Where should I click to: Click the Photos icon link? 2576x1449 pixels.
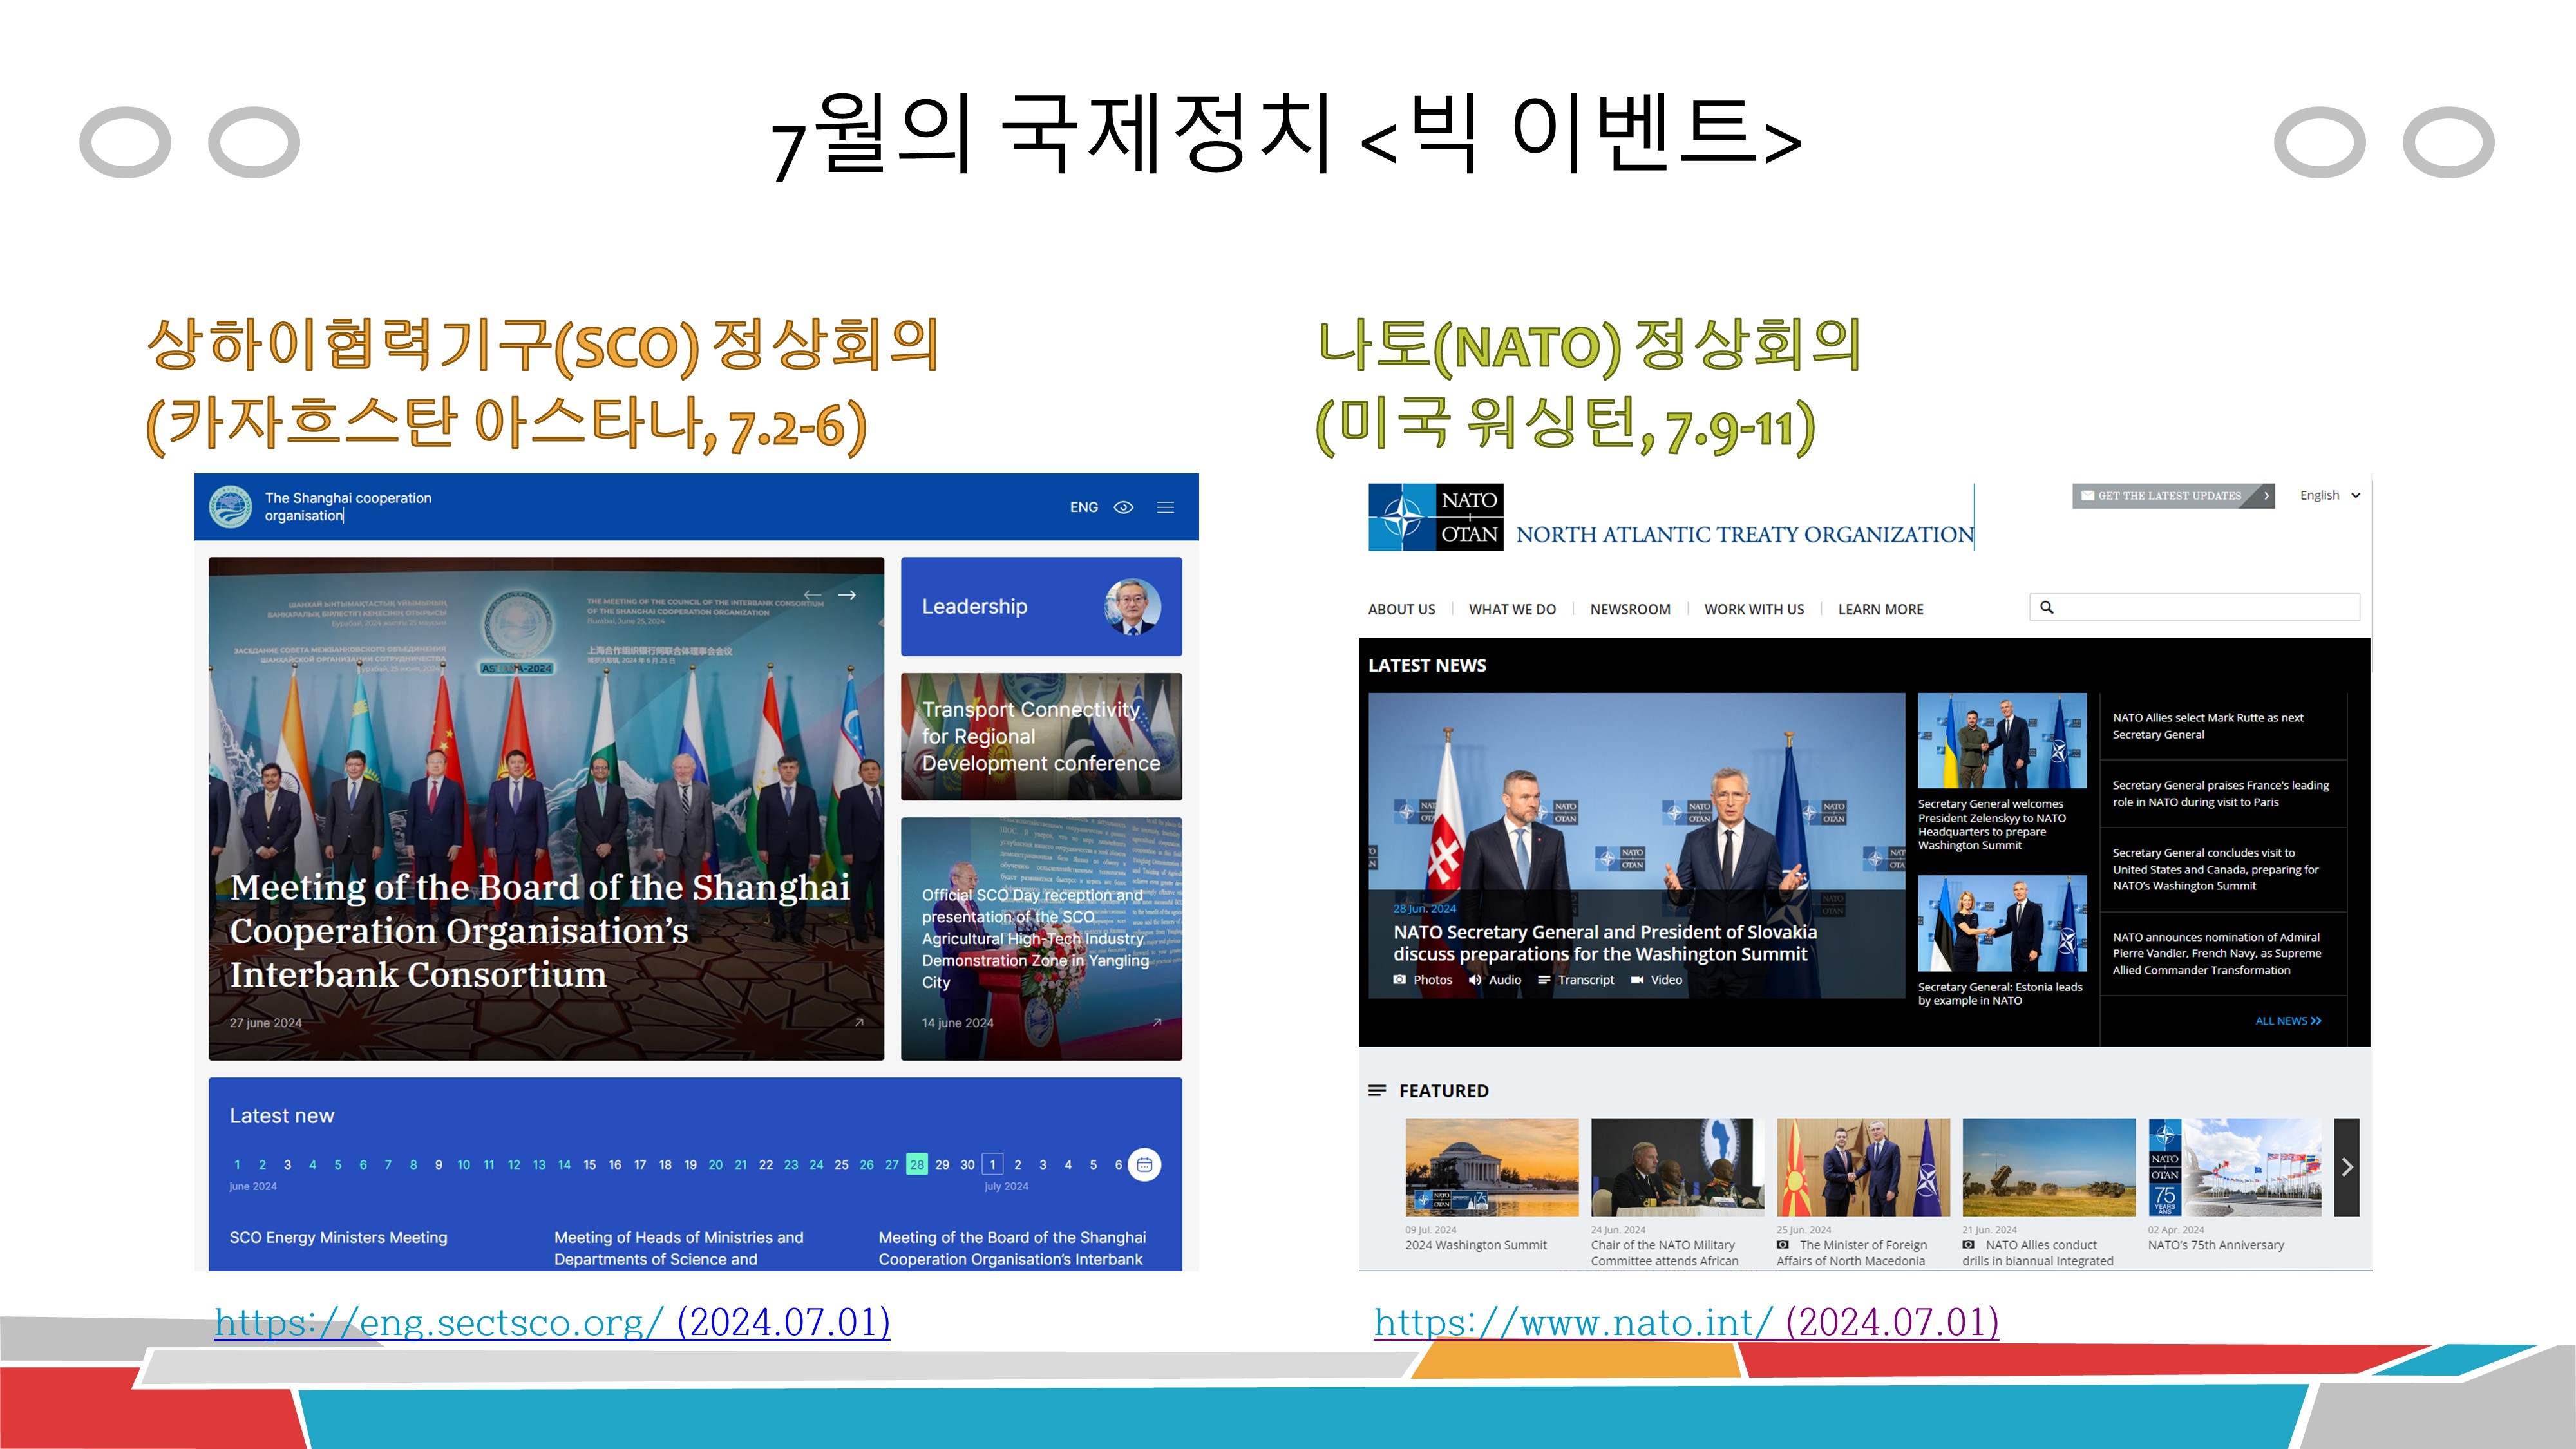1423,980
